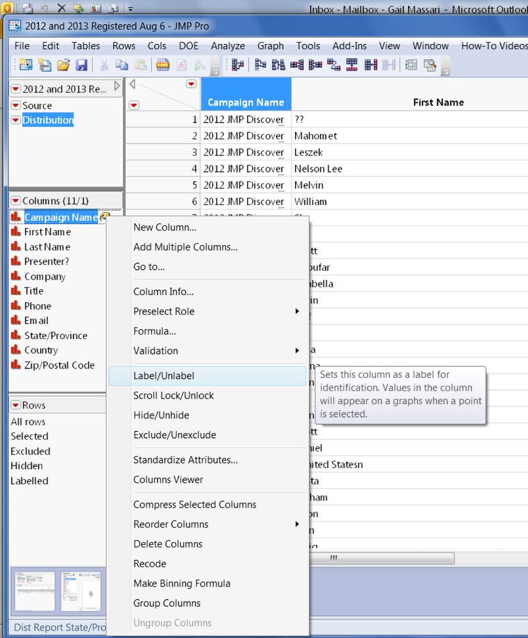
Task: Open the Add-Ins menu
Action: [x=349, y=45]
